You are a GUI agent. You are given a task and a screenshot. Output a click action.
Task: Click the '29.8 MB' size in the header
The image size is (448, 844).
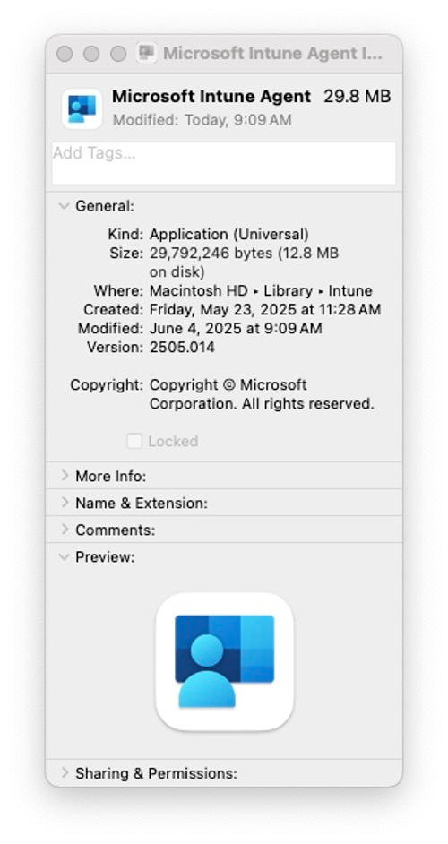click(357, 97)
